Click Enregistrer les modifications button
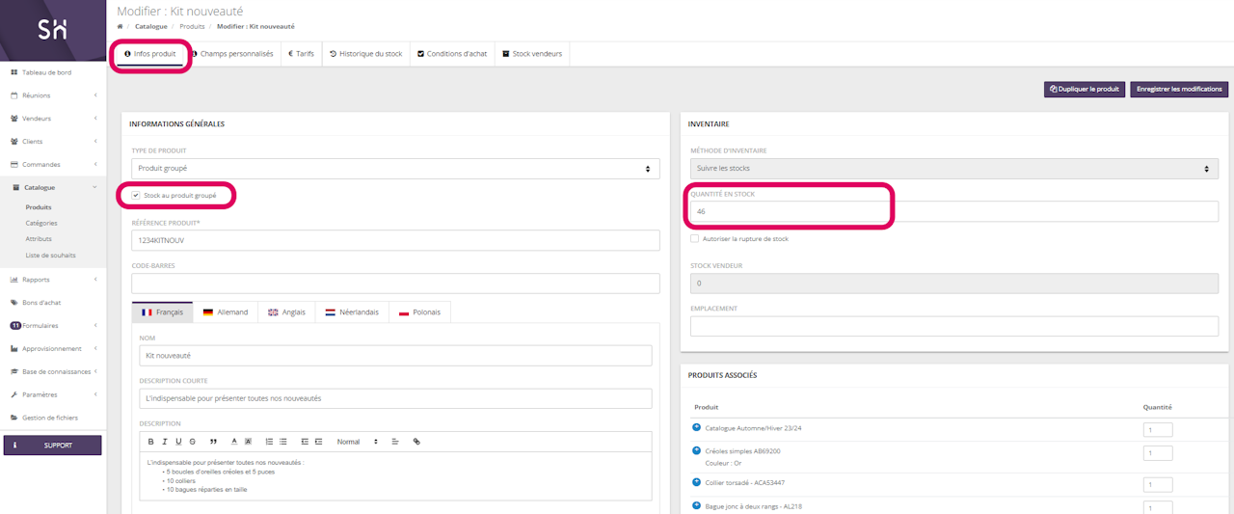 1179,89
